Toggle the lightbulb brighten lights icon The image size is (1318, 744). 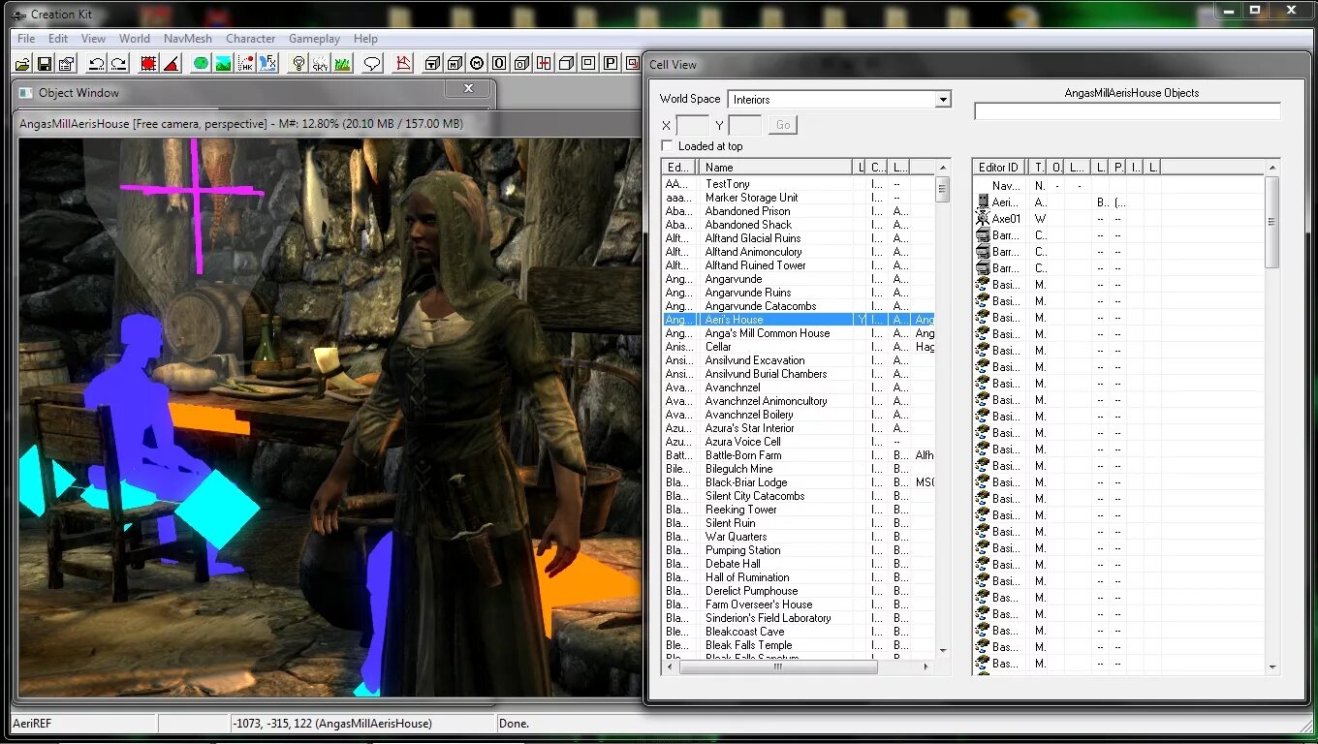point(298,64)
